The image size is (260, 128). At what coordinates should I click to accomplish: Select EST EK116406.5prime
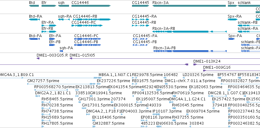[94, 121]
